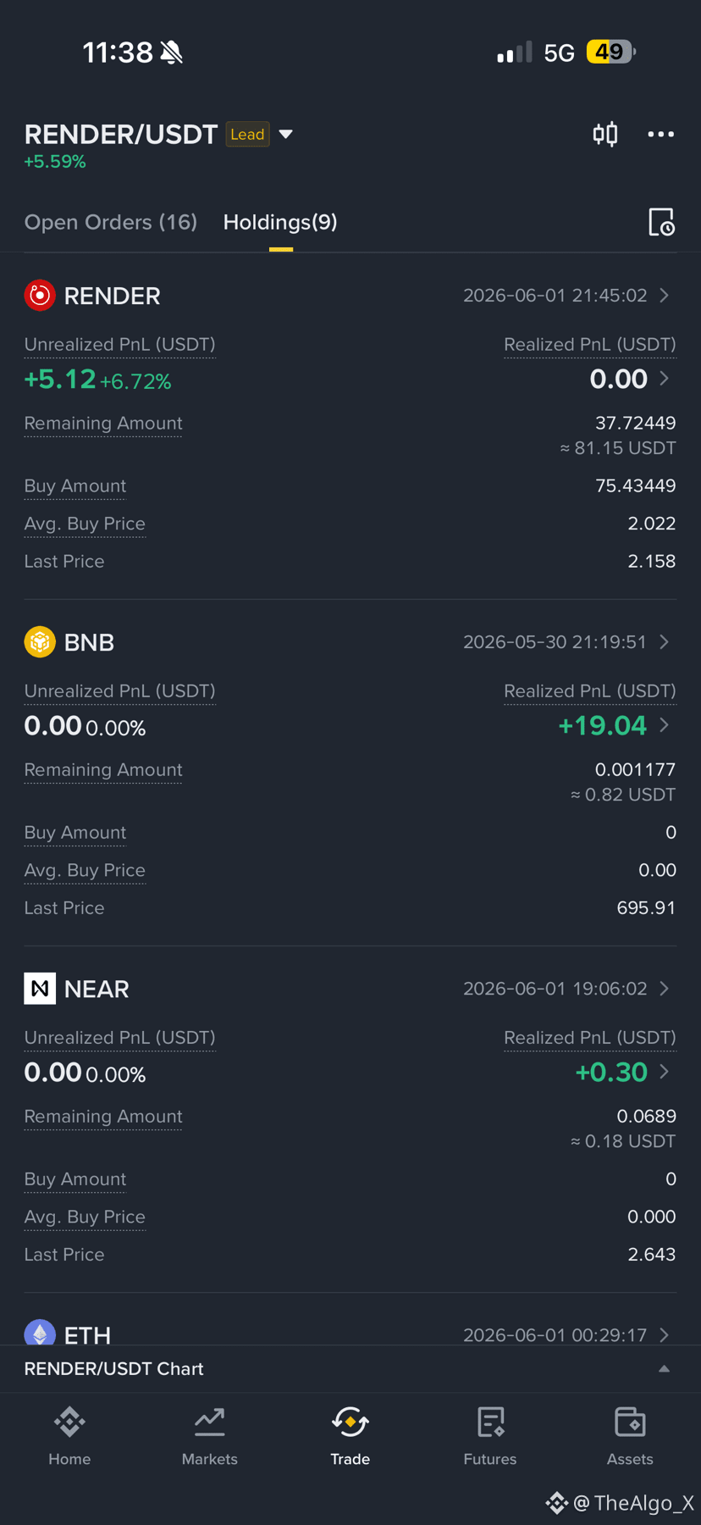Screen dimensions: 701x1525
Task: Open BNB realized PnL +19.04 chevron
Action: point(665,725)
